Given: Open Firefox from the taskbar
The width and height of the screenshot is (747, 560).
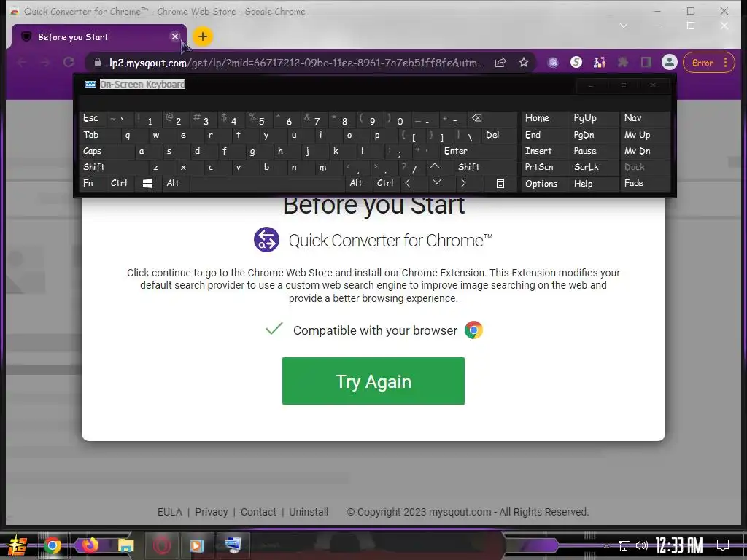Looking at the screenshot, I should click(x=90, y=545).
